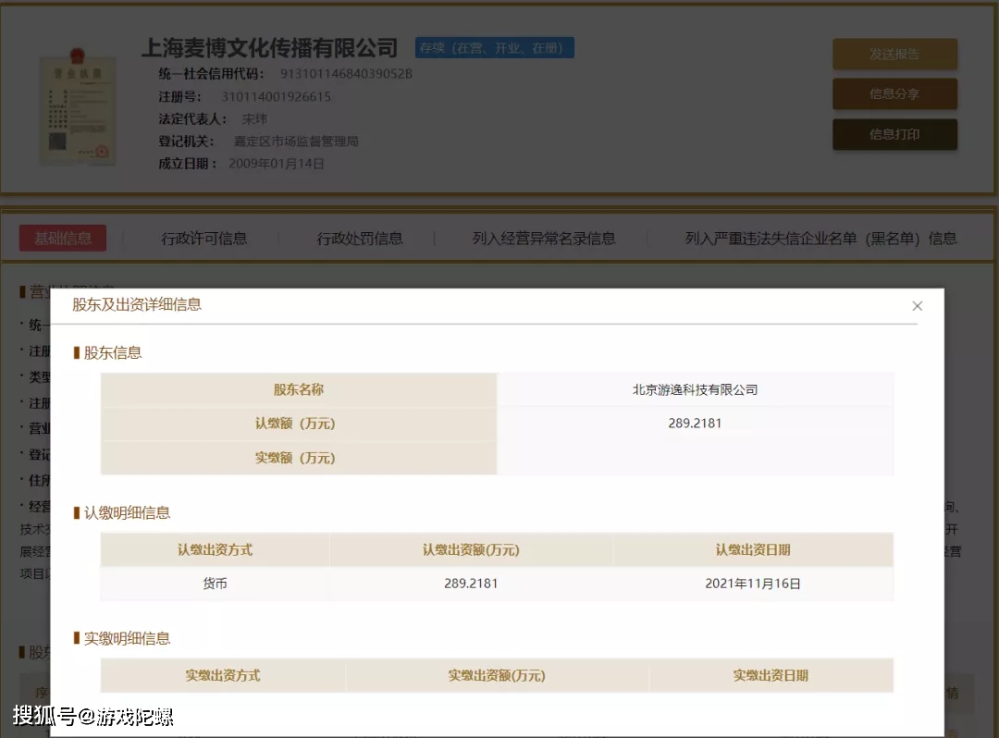Switch to the 行政许可信息 tab
This screenshot has height=738, width=999.
click(x=203, y=239)
